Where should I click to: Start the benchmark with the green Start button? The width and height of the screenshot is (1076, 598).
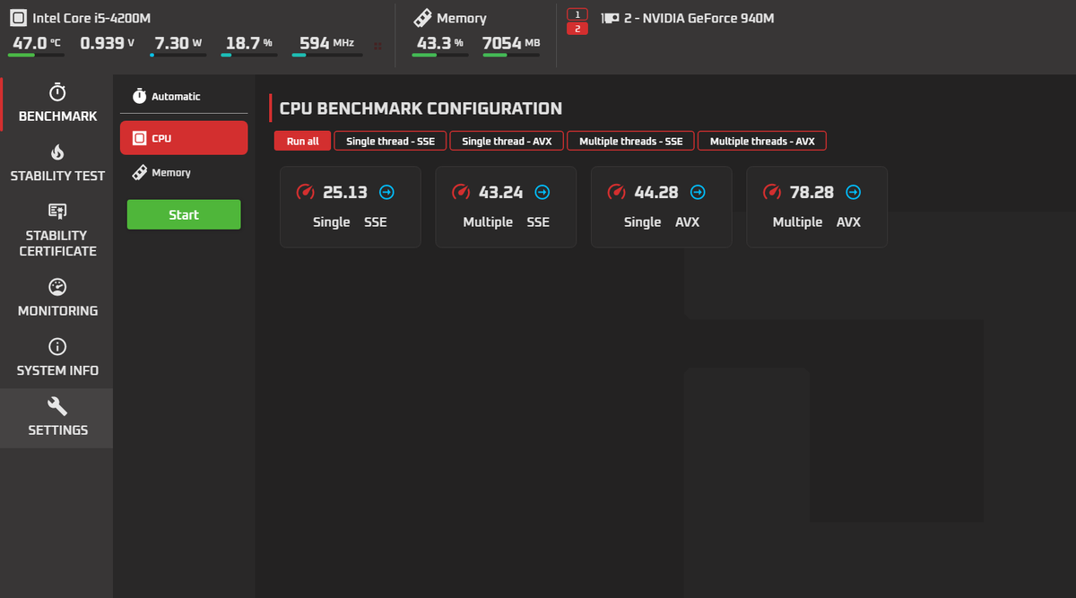pos(184,214)
